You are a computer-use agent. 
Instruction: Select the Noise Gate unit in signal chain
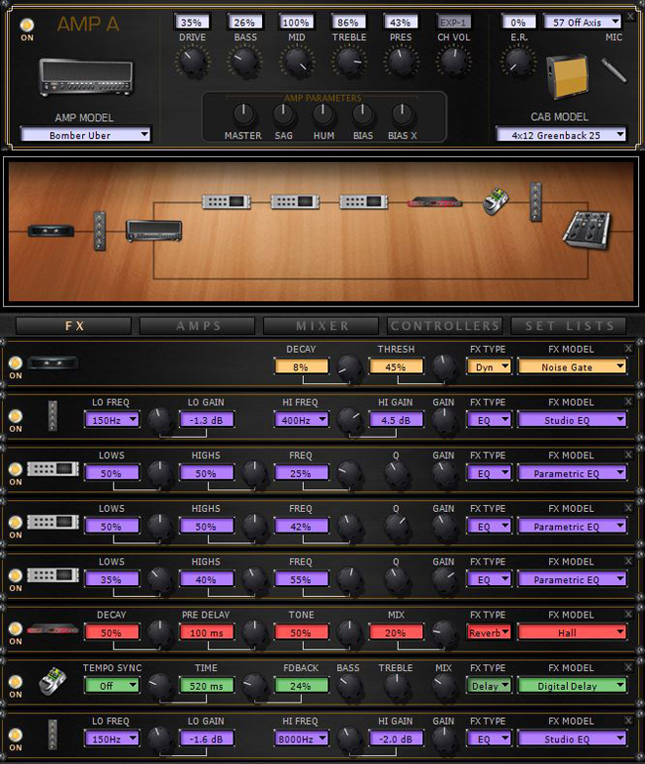coord(51,231)
